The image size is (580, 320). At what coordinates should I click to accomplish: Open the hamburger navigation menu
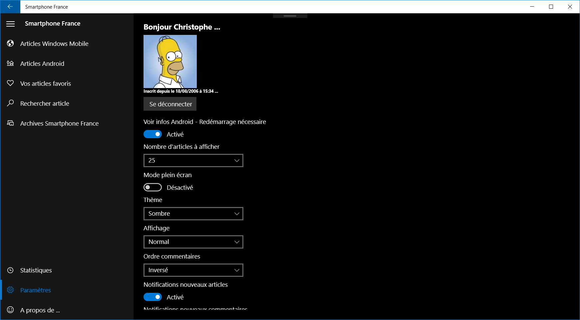(11, 24)
